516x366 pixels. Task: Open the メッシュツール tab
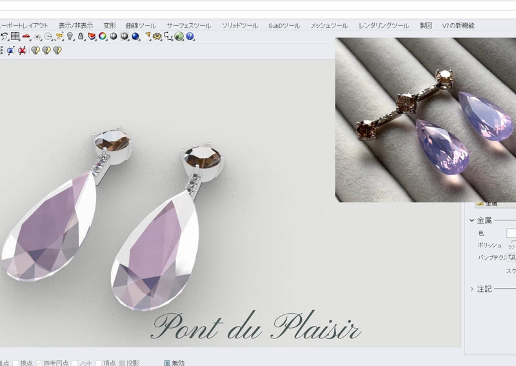pos(329,26)
